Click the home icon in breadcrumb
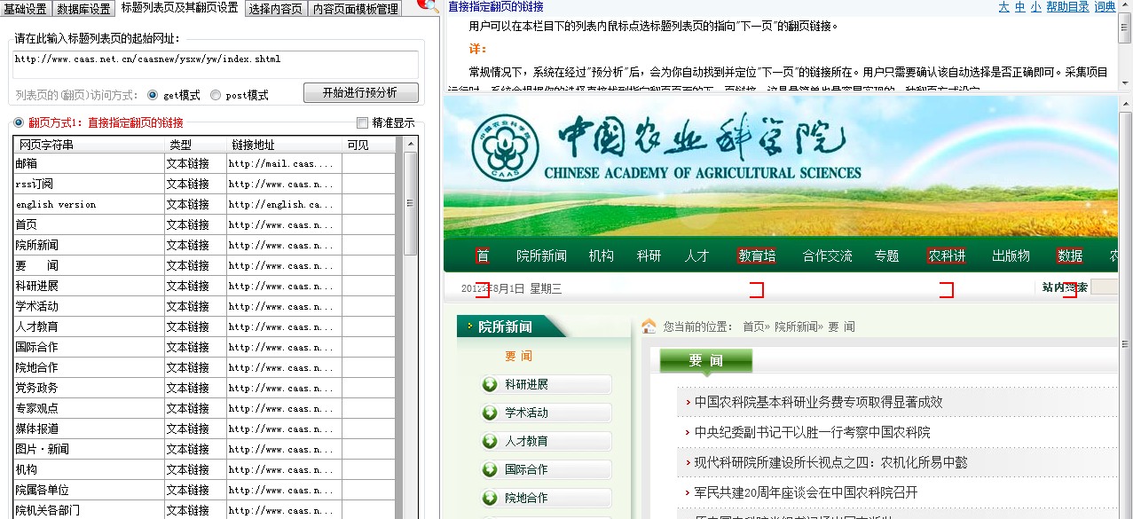Viewport: 1133px width, 519px height. 649,326
